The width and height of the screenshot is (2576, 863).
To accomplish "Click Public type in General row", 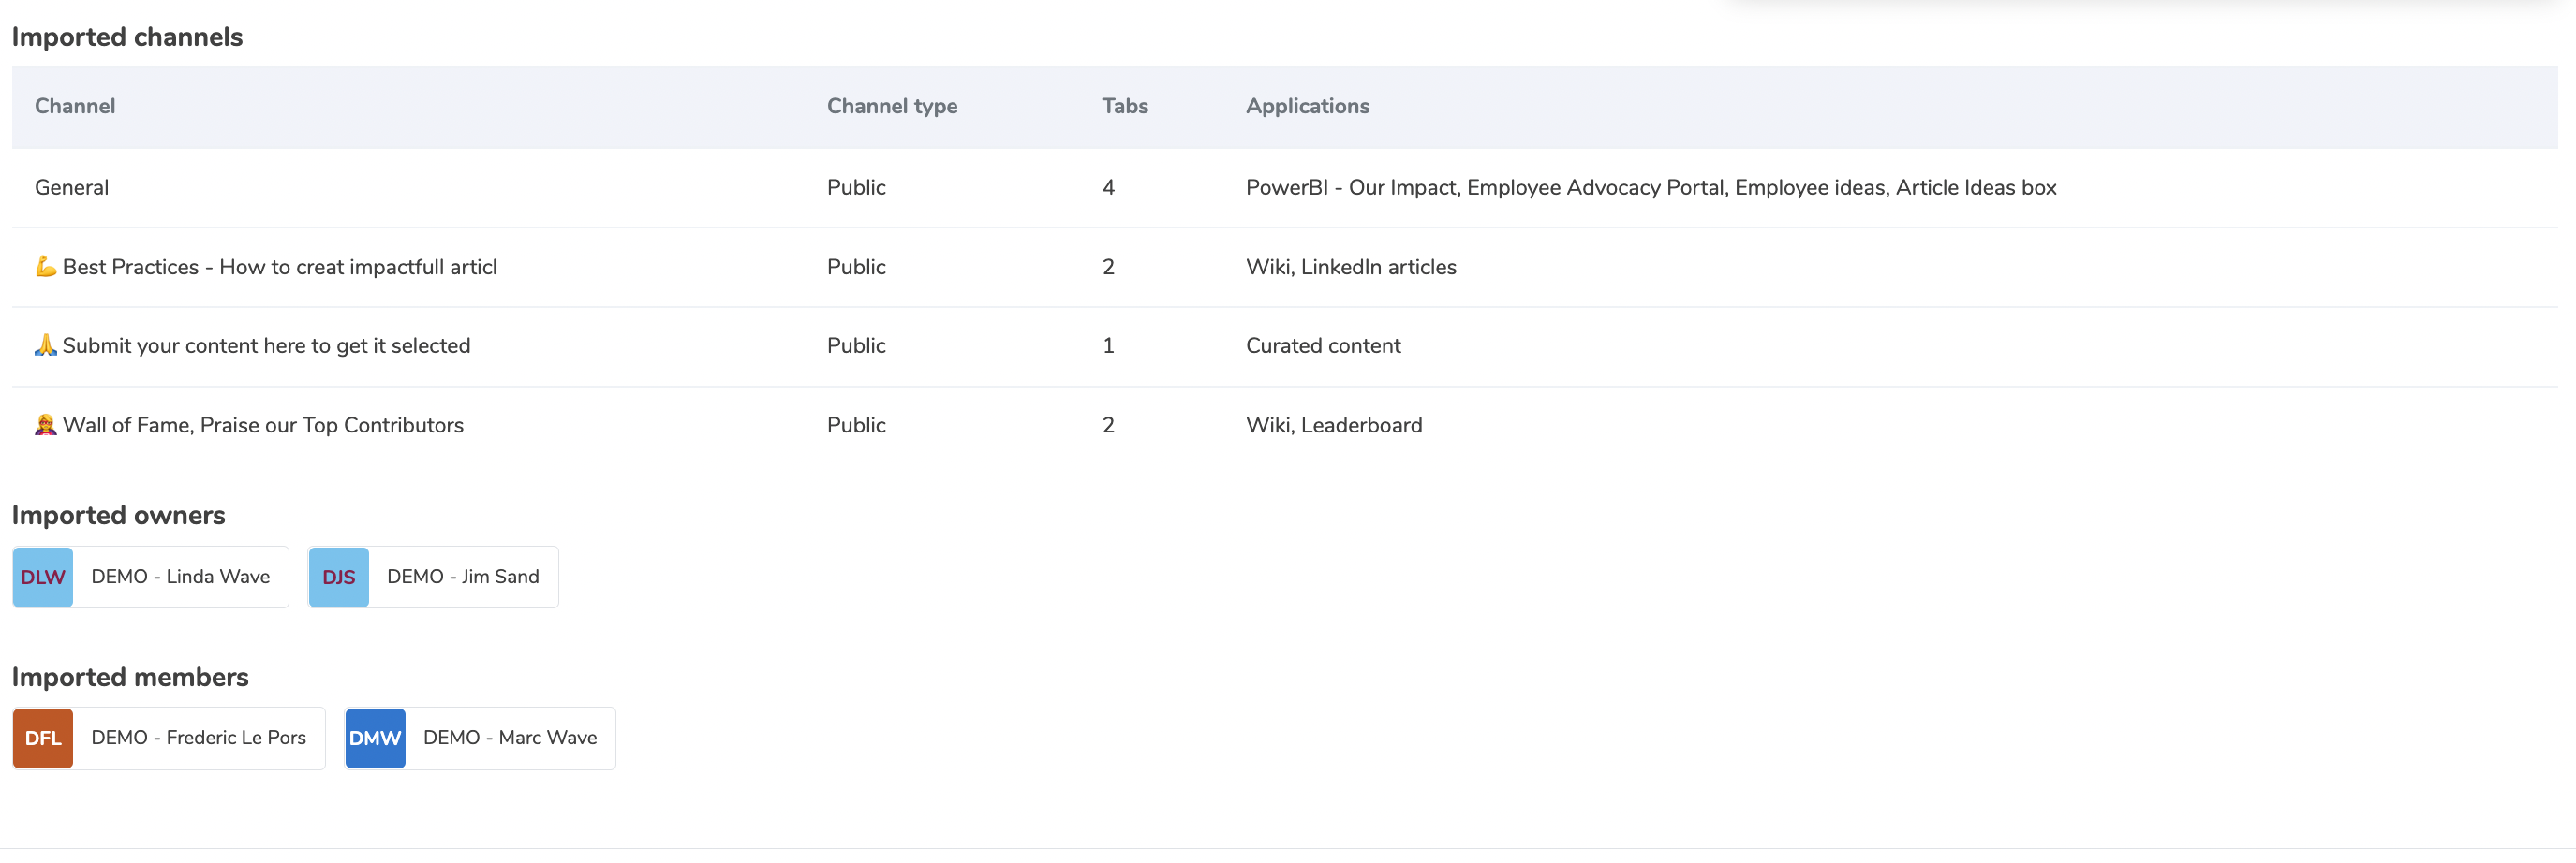I will 856,188.
